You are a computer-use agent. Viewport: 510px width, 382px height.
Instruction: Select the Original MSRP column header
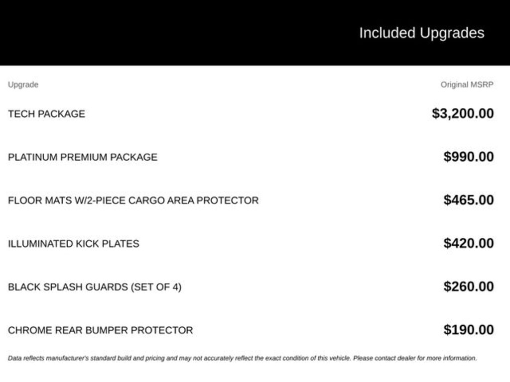[x=467, y=85]
